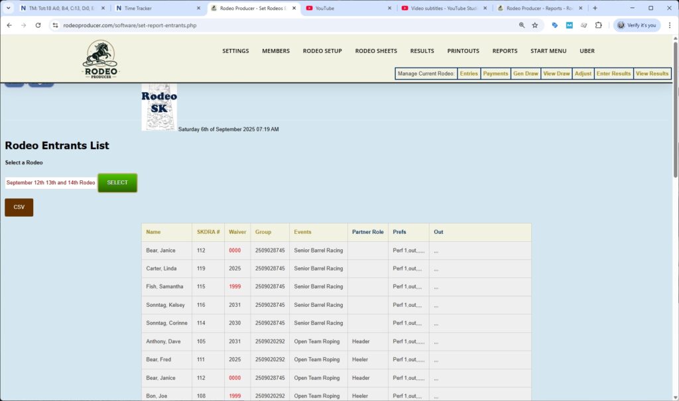Open the REPORTS menu
The width and height of the screenshot is (679, 401).
tap(505, 51)
